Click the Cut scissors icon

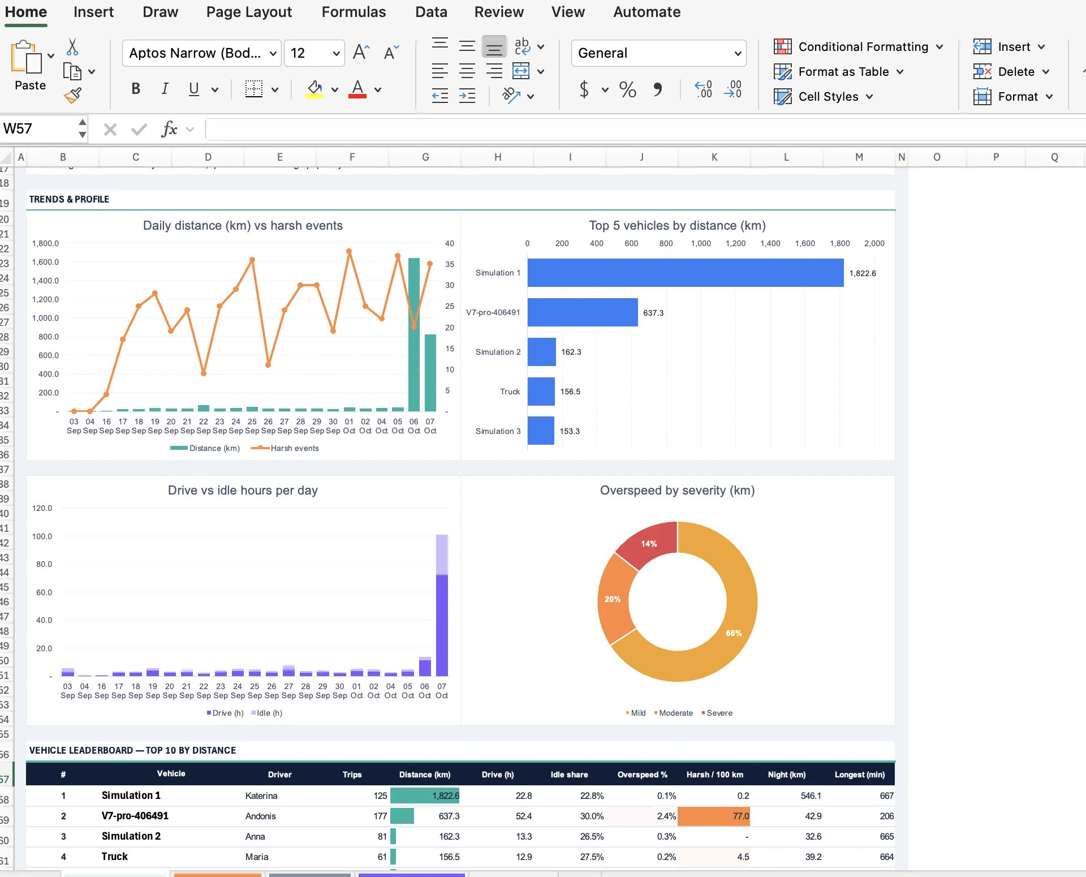(x=72, y=47)
